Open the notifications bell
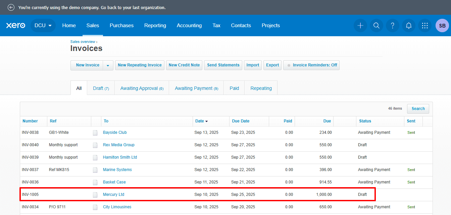Viewport: 451px width, 215px height. pyautogui.click(x=408, y=25)
